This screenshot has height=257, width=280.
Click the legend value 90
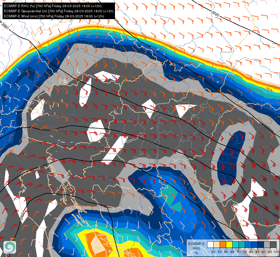click(x=264, y=252)
